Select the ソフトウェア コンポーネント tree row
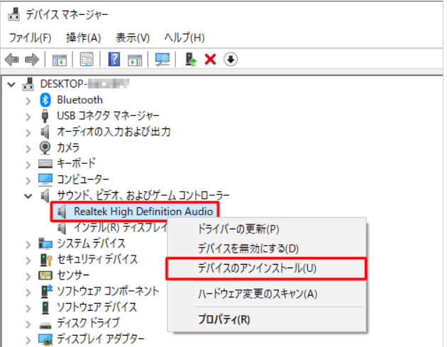 [108, 291]
